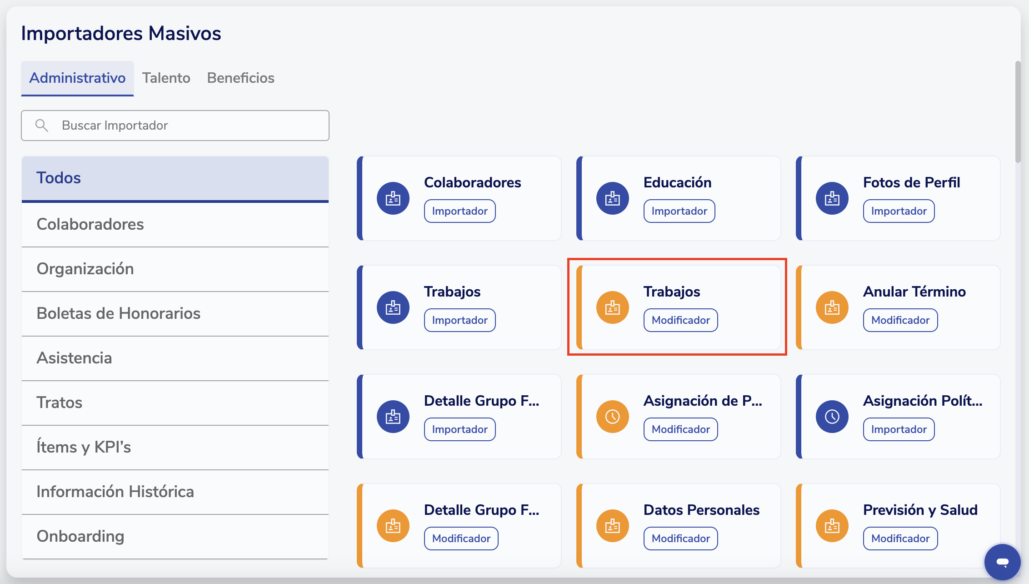Click the Anular Término orange icon
The height and width of the screenshot is (584, 1029).
pos(832,307)
